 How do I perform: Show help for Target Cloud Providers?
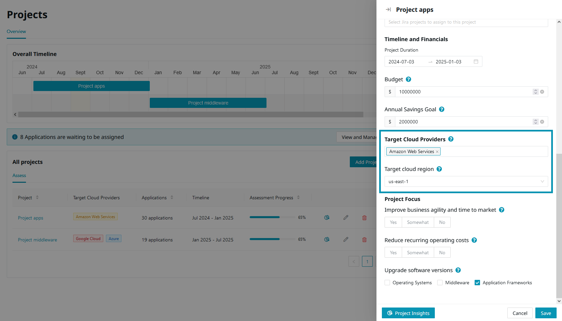[451, 139]
